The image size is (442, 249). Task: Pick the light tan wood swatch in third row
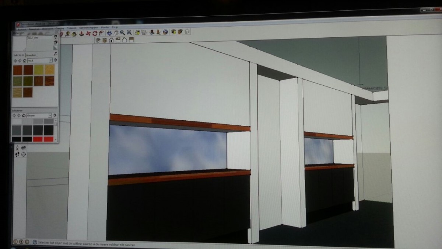click(18, 92)
